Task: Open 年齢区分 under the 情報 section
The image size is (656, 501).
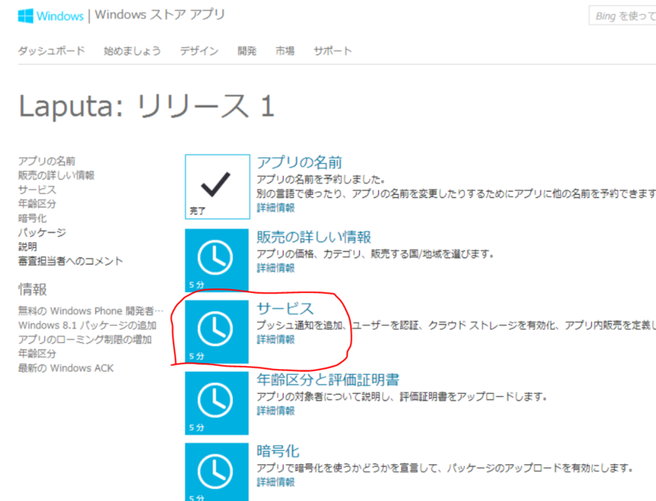Action: tap(37, 354)
